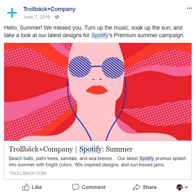Click the Spotify tag in the post text

[x=100, y=35]
